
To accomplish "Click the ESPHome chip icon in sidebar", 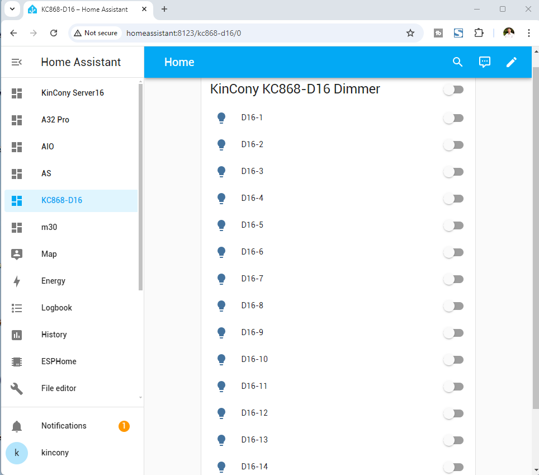I will [x=17, y=361].
